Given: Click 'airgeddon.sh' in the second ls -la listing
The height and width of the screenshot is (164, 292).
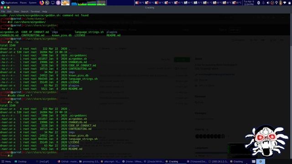Looking at the screenshot, I should (x=78, y=119).
